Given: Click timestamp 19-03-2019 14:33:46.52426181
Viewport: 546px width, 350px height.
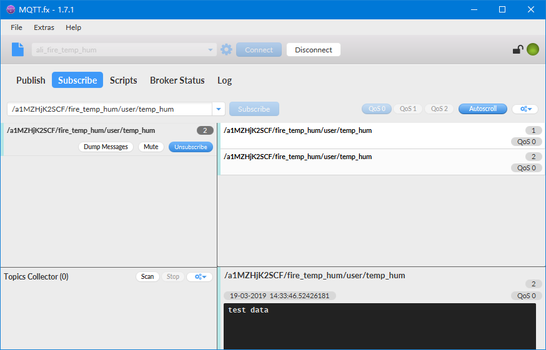Looking at the screenshot, I should tap(280, 296).
